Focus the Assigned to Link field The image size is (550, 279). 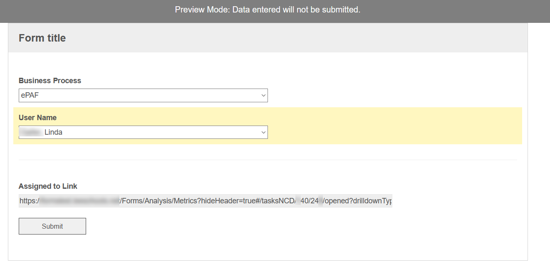pyautogui.click(x=206, y=201)
